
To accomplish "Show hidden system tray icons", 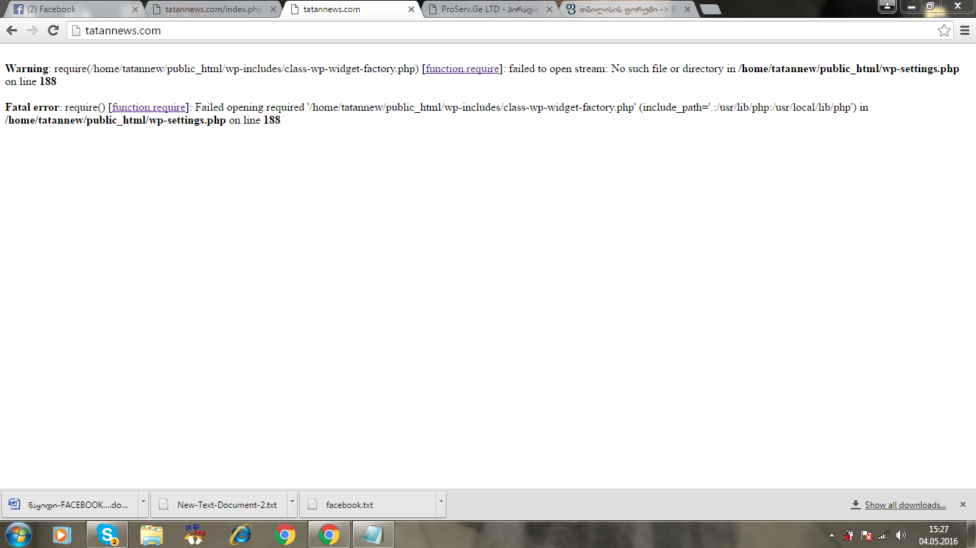I will (831, 535).
